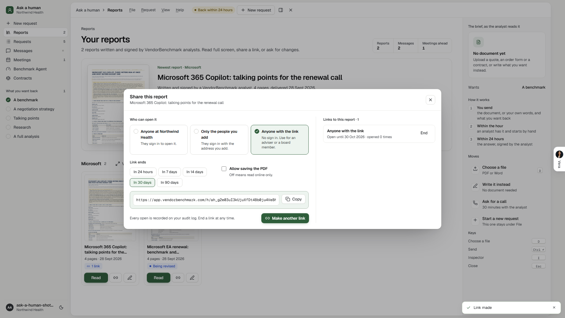Open the View menu
Viewport: 565px width, 318px height.
point(166,10)
